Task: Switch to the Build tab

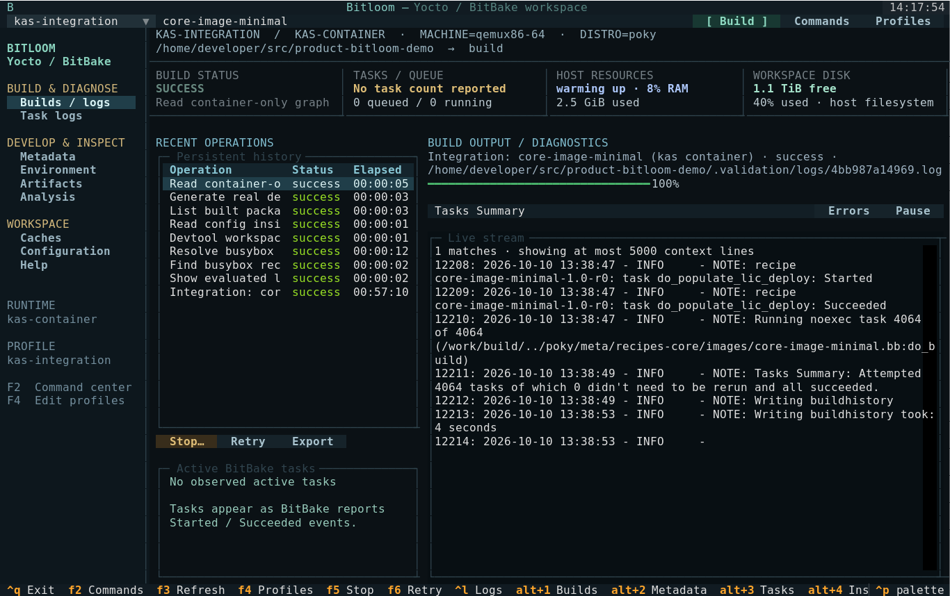Action: (737, 22)
